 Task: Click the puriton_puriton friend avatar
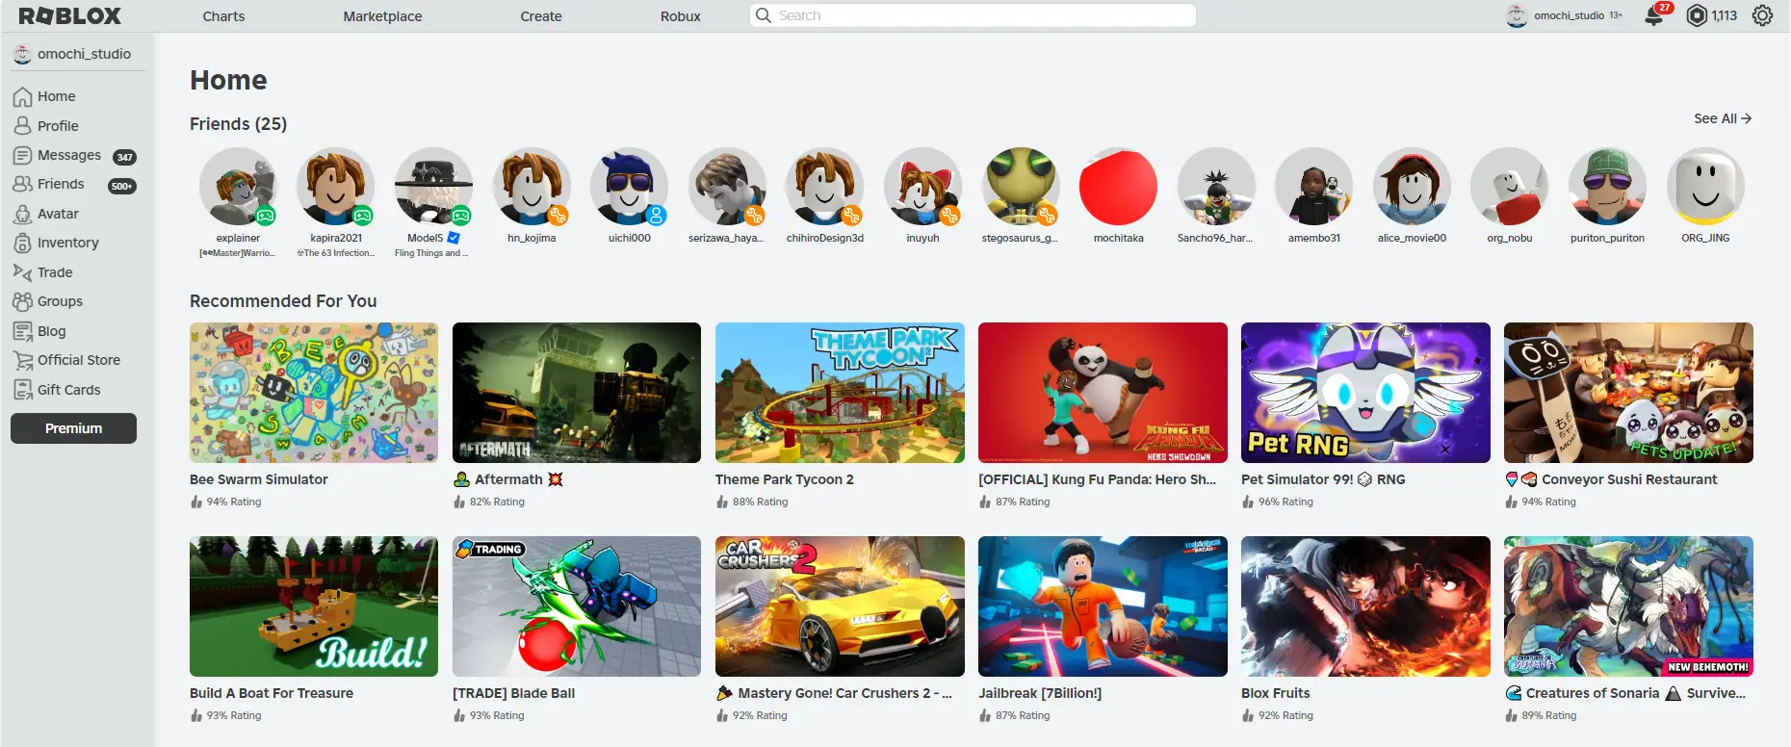1607,186
